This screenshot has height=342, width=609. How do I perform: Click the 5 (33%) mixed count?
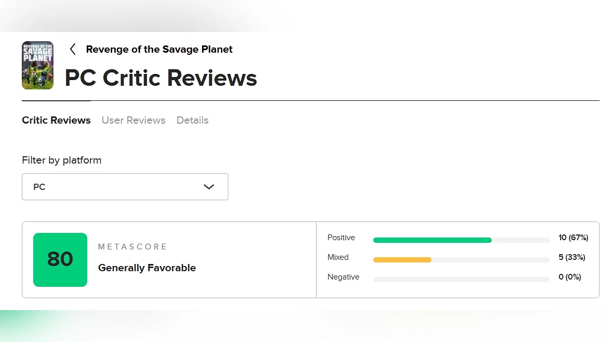click(x=571, y=257)
